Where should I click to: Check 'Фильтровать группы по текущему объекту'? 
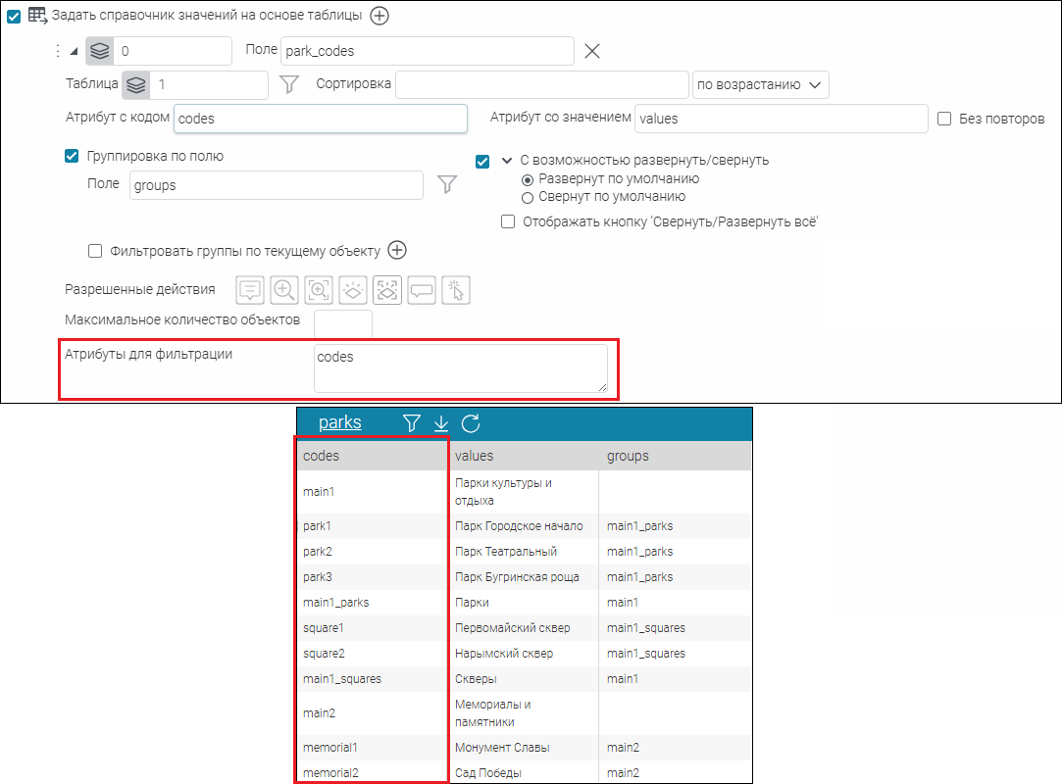(95, 251)
